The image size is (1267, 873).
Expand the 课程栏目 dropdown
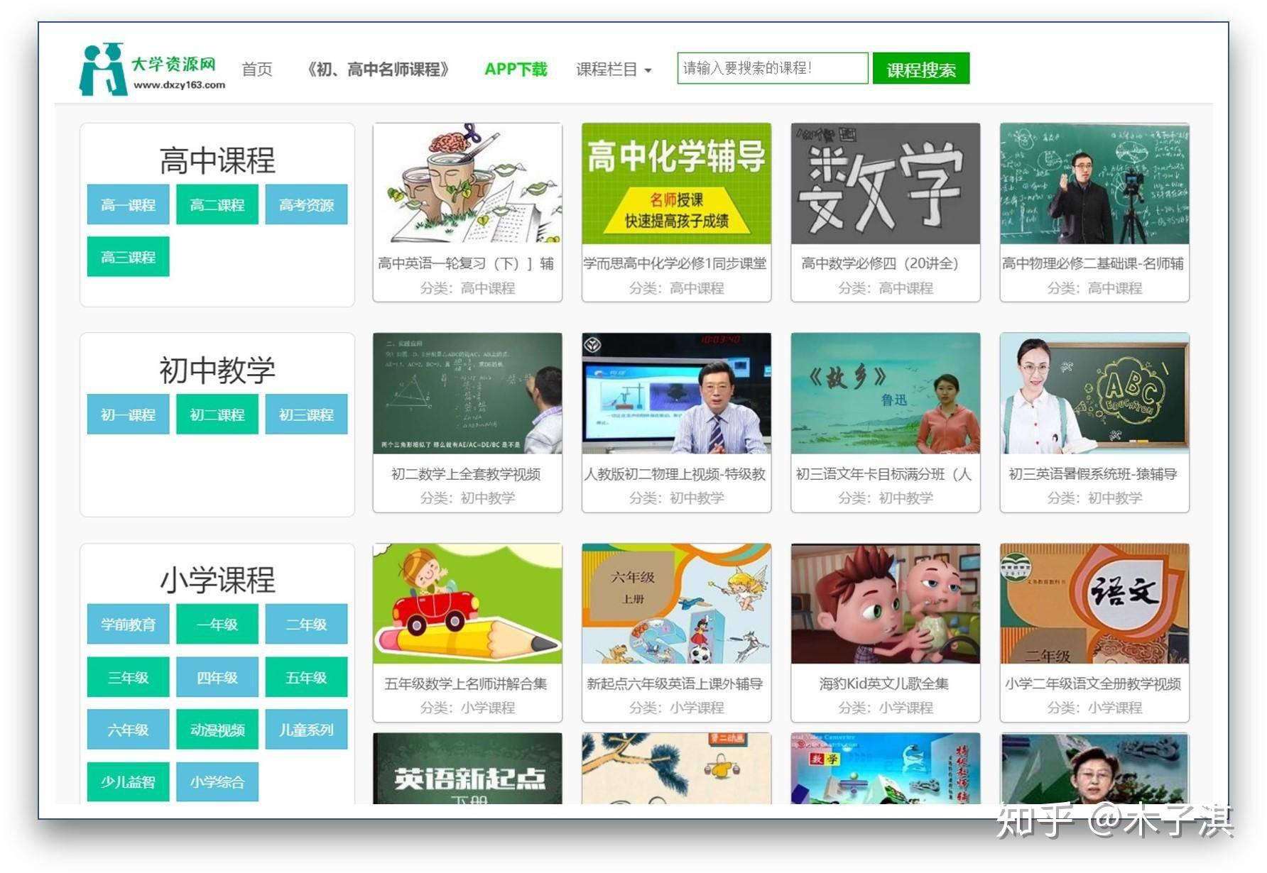614,70
